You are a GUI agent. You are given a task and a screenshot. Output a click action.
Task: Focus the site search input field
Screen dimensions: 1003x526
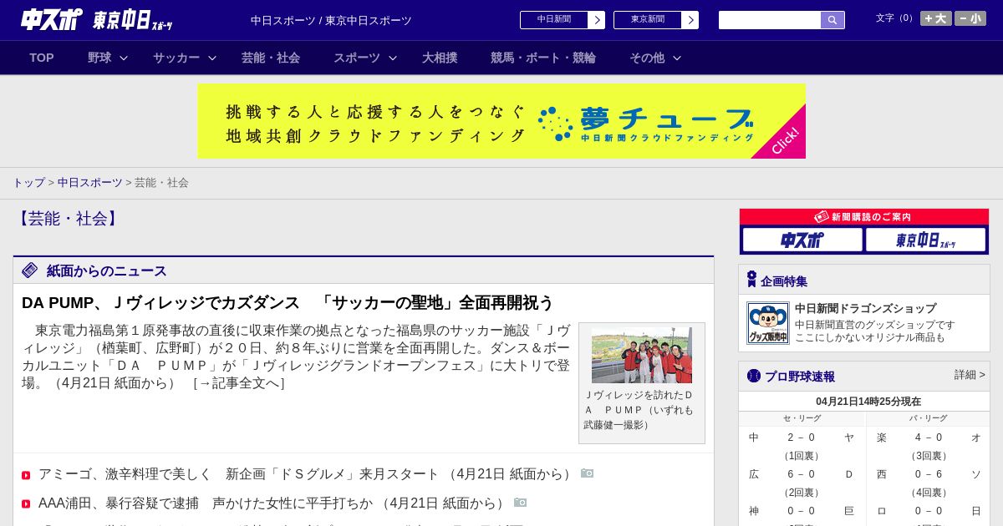pyautogui.click(x=770, y=20)
